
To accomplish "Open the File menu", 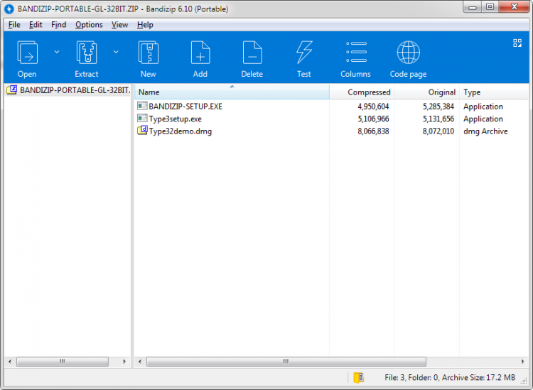I will pos(14,25).
